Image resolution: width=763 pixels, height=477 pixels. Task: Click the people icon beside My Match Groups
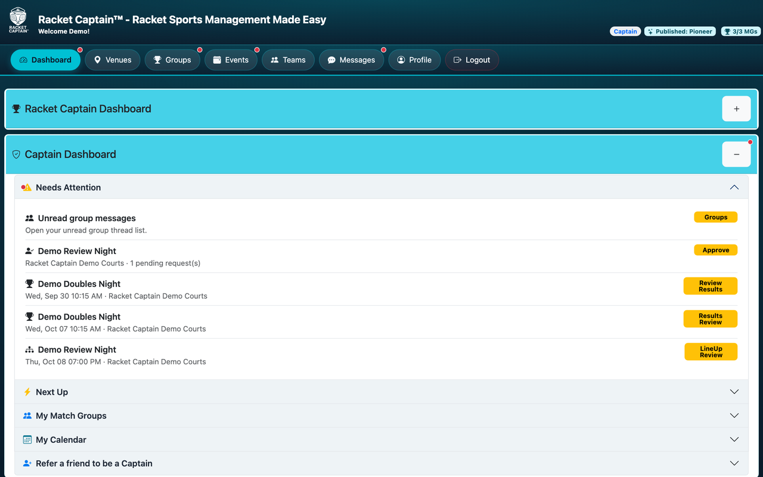click(27, 416)
